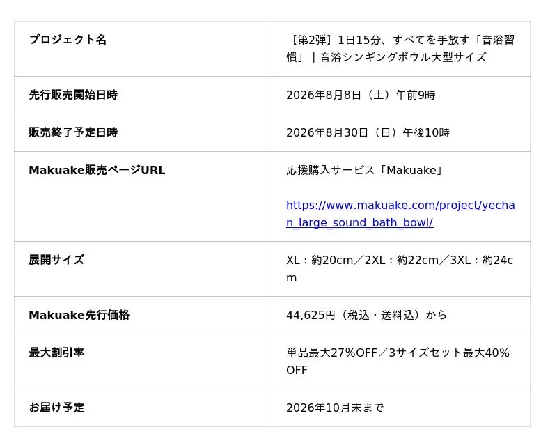
Task: Click the 応援購入サービス「Makuake」 text
Action: pos(365,170)
